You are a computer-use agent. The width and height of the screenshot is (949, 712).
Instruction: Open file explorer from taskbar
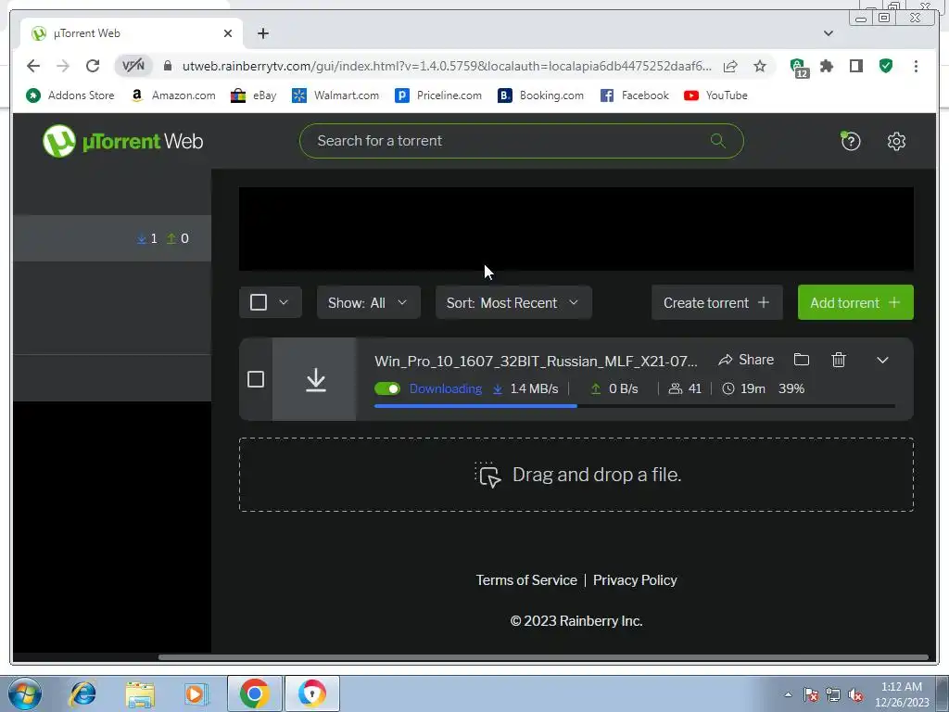pyautogui.click(x=140, y=693)
